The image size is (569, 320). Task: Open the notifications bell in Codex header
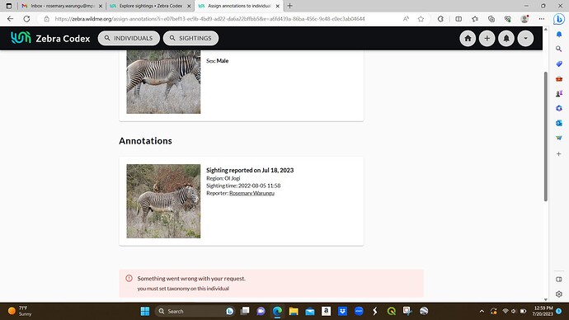coord(506,38)
